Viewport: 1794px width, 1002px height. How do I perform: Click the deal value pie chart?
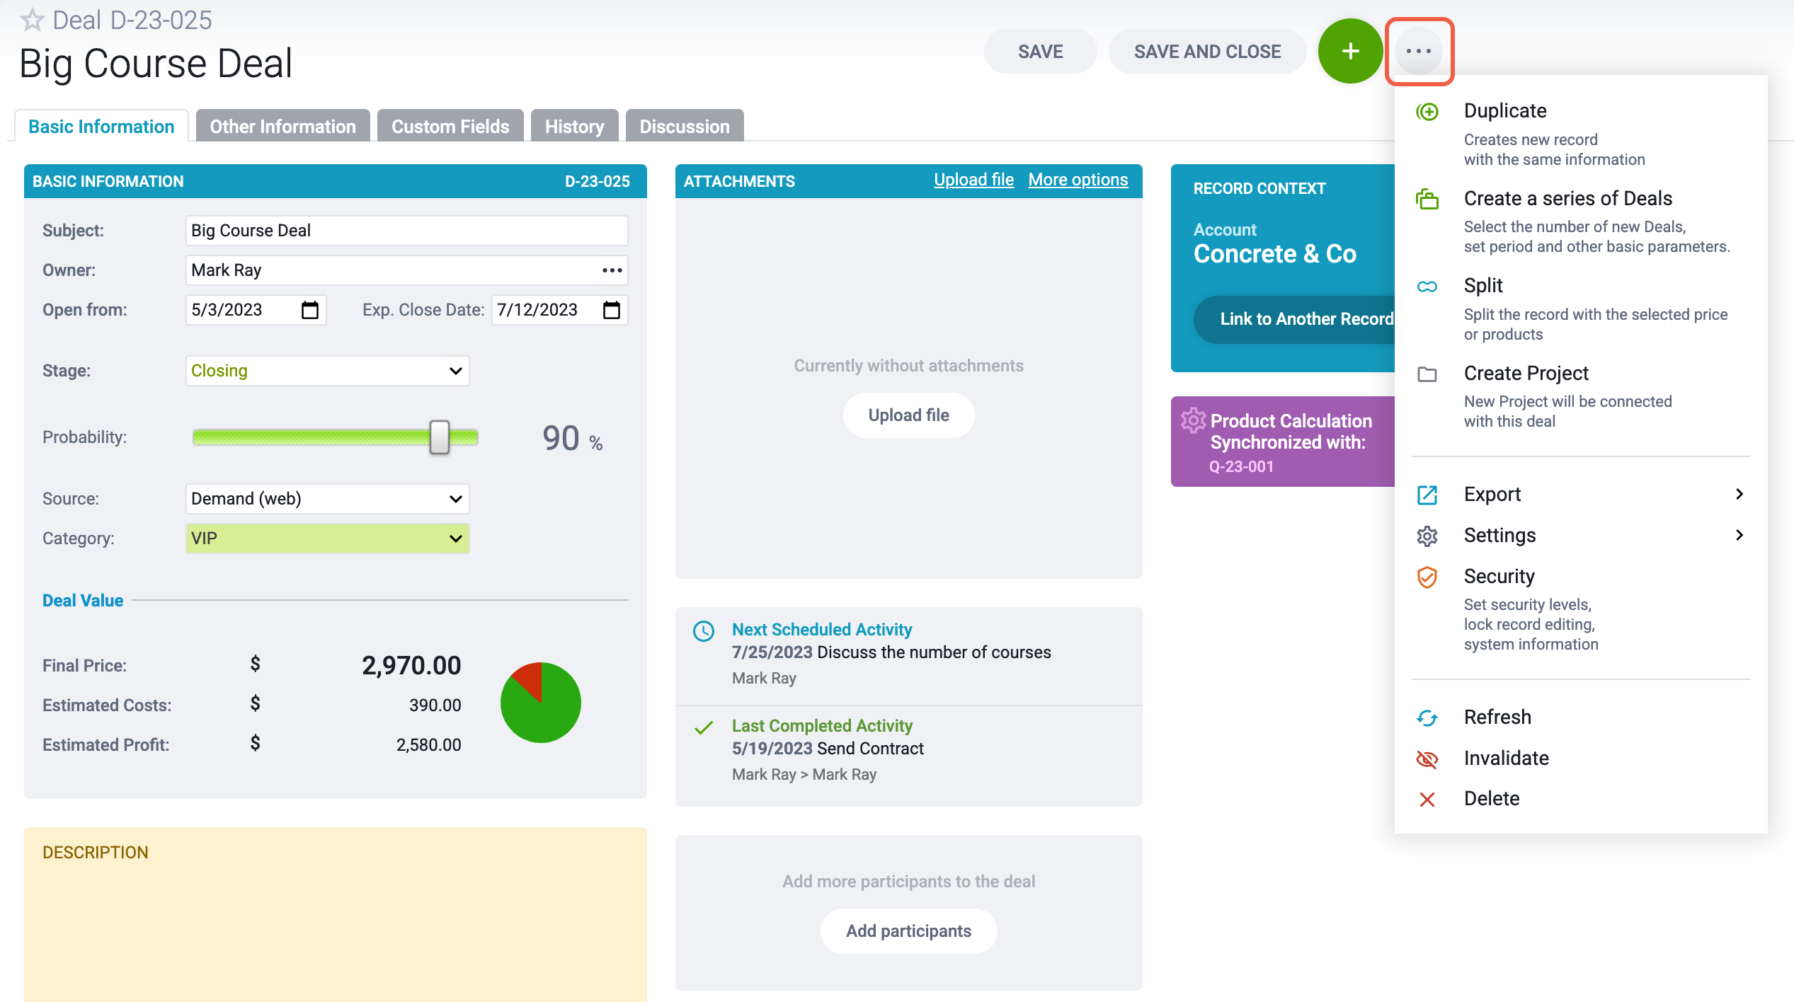[541, 703]
